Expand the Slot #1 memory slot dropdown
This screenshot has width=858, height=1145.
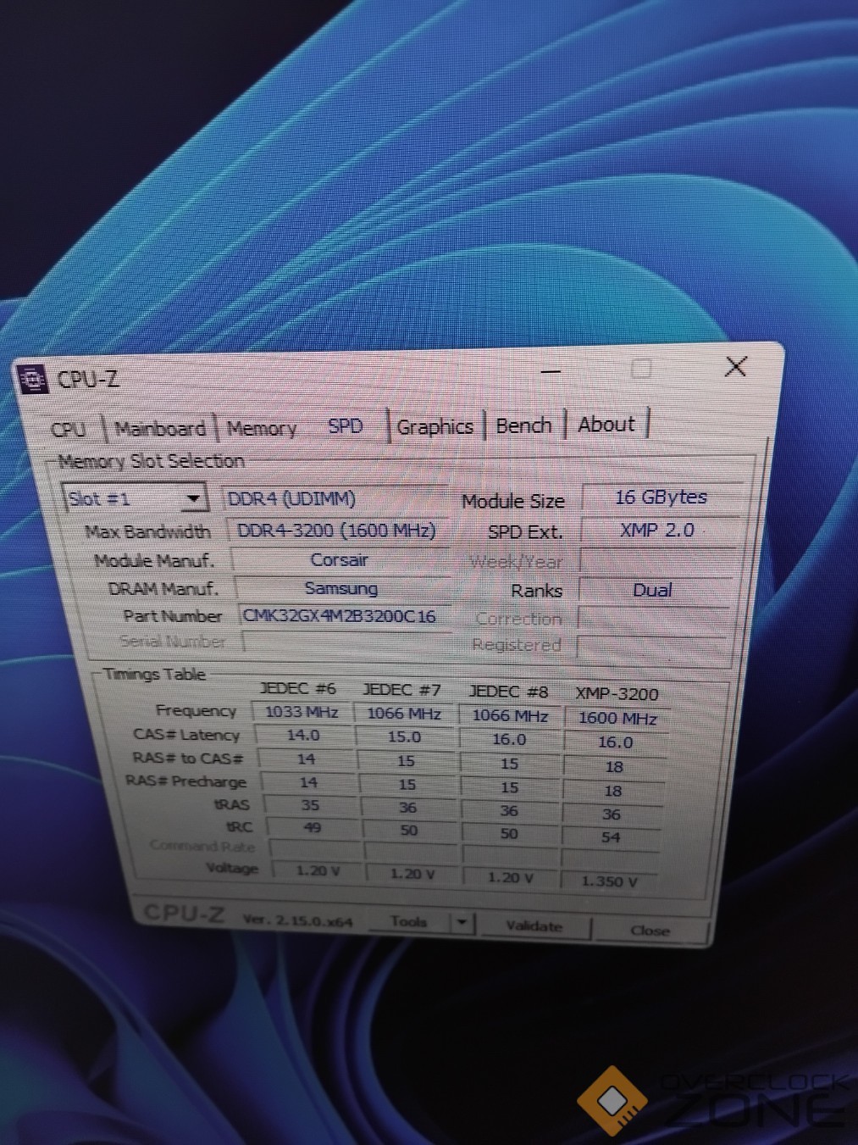[194, 498]
